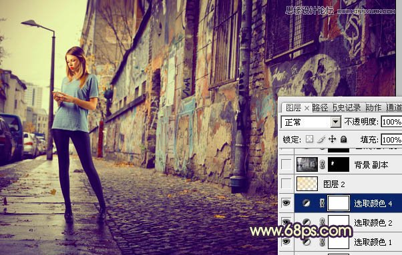402x255 pixels.
Task: Select 图层 2 layer thumbnail
Action: 307,184
